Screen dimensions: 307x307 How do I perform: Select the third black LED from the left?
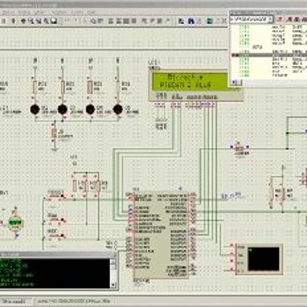coord(90,109)
